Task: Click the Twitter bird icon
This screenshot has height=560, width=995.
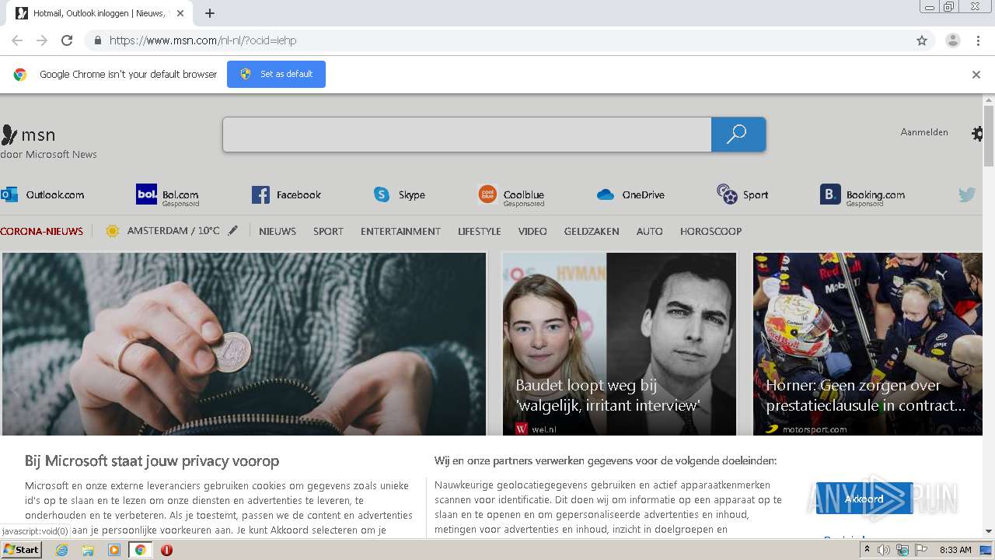Action: click(x=967, y=194)
